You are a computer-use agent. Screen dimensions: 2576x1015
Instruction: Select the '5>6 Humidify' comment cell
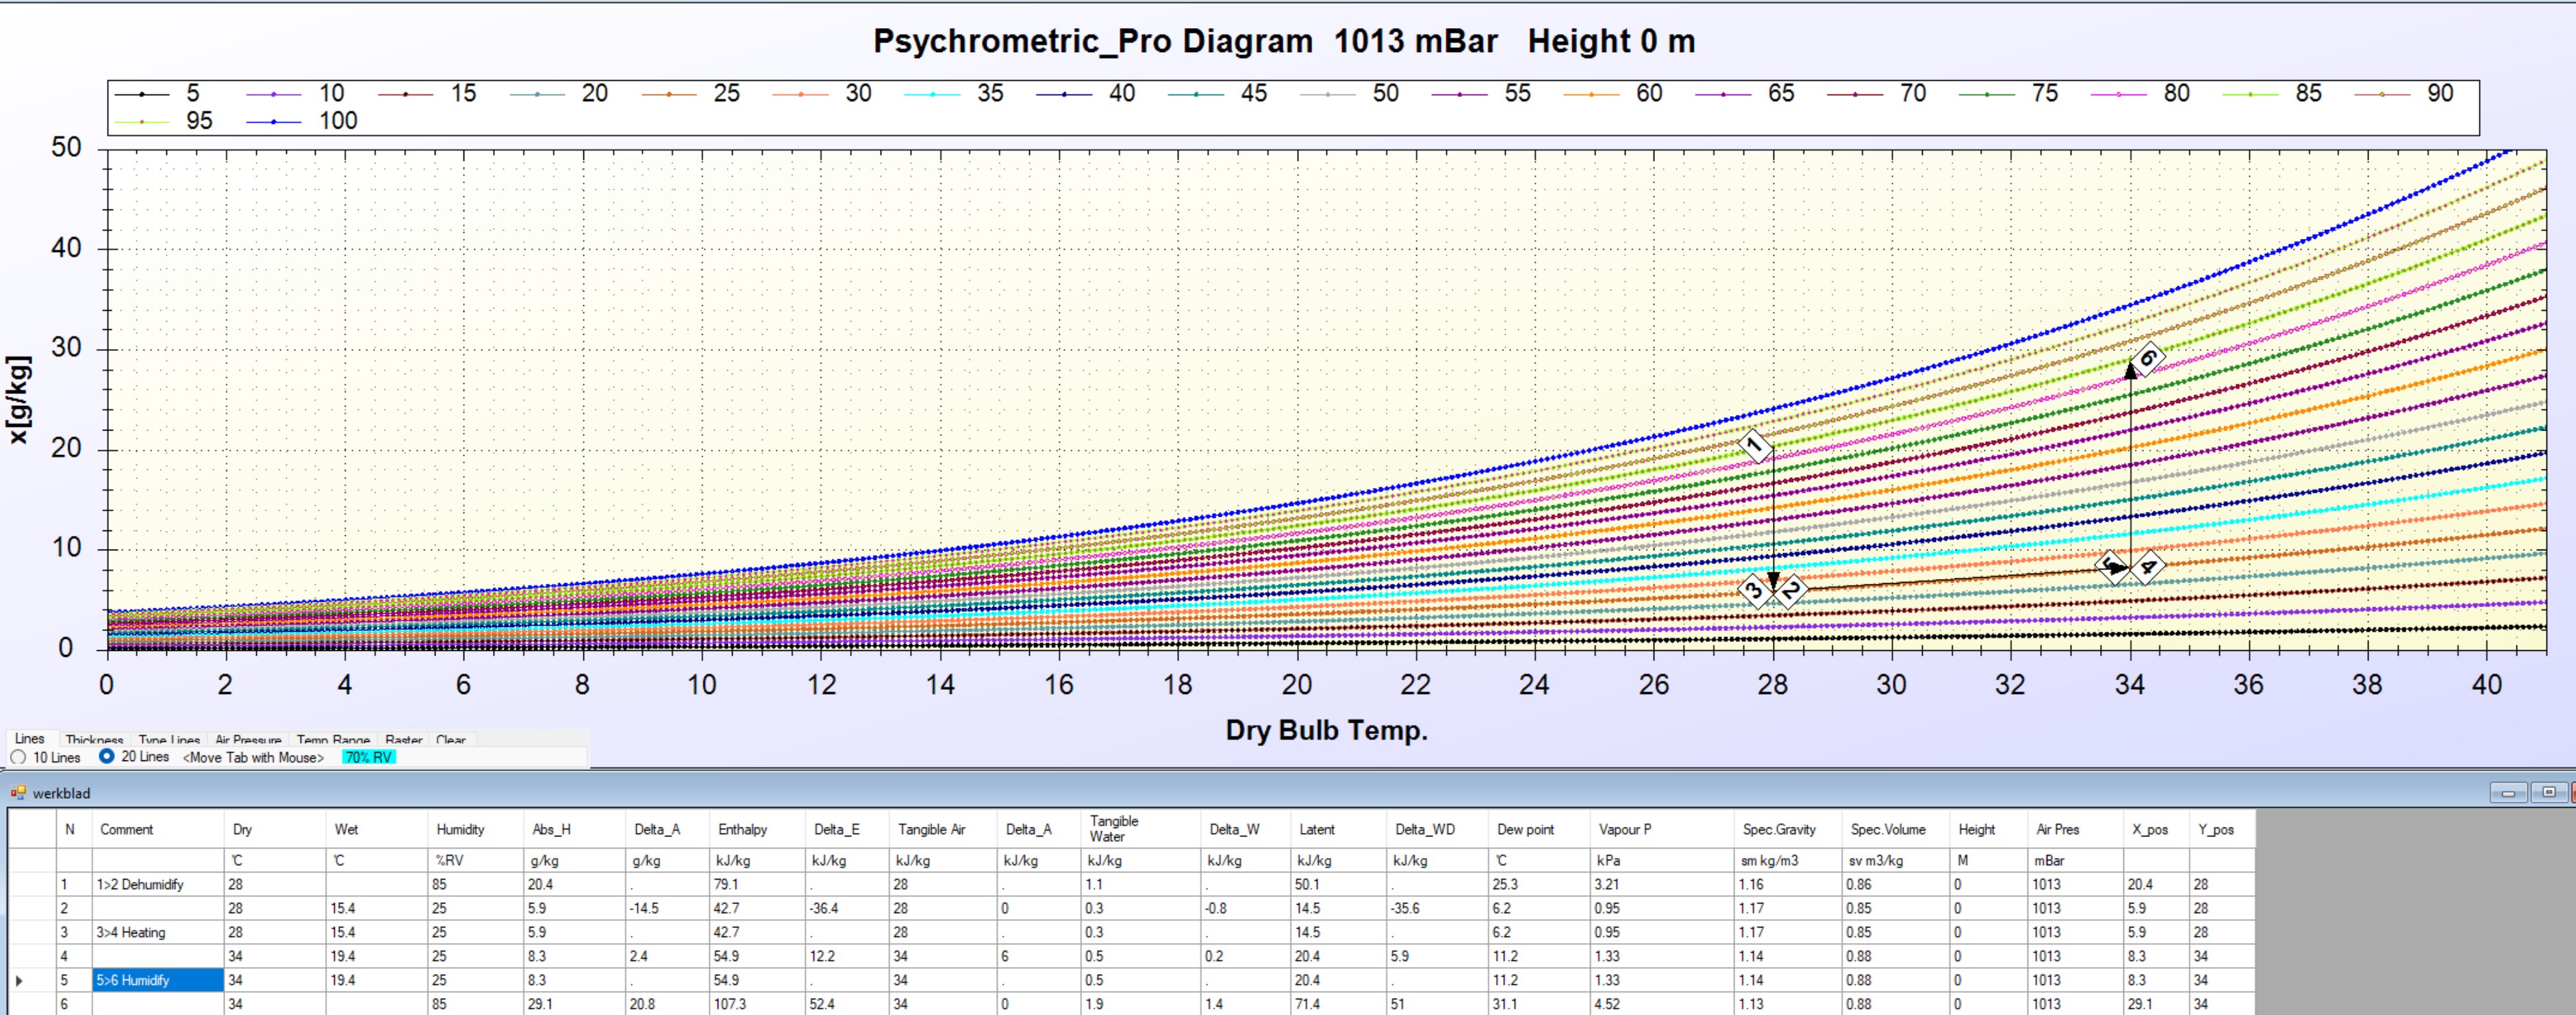[157, 980]
